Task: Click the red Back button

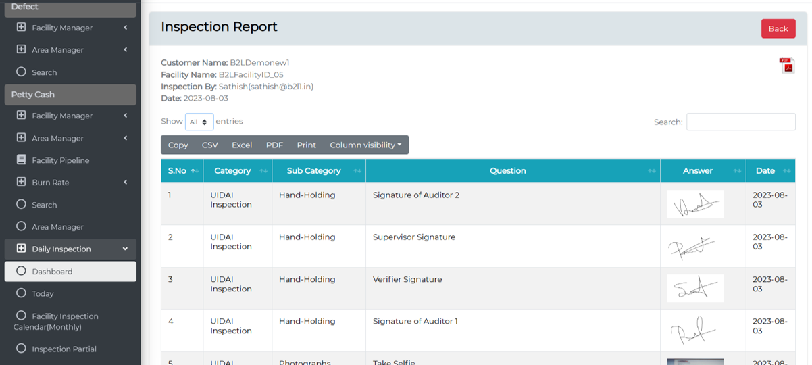Action: [x=778, y=28]
